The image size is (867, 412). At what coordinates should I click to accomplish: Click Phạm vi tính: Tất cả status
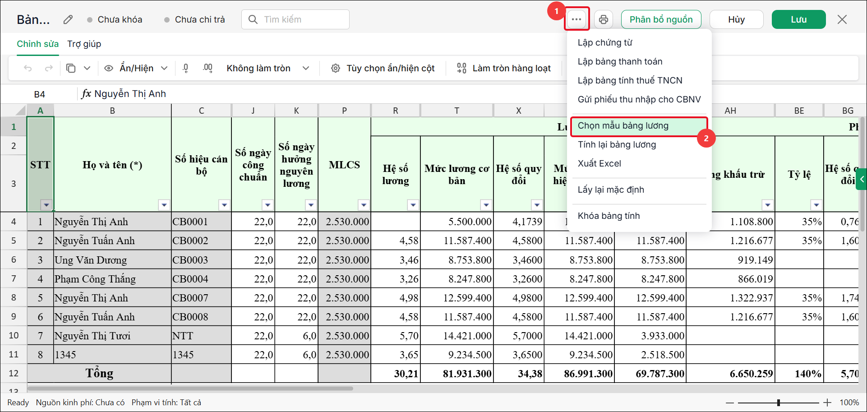(166, 403)
